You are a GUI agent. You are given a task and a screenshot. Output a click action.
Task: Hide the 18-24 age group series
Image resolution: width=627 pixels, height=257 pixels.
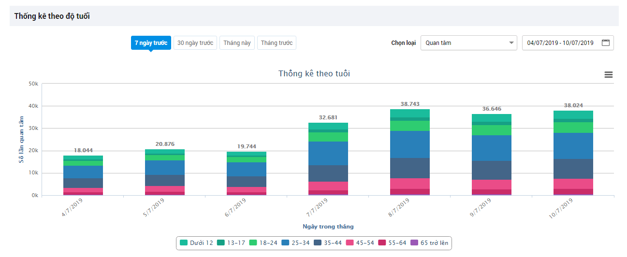coord(263,243)
